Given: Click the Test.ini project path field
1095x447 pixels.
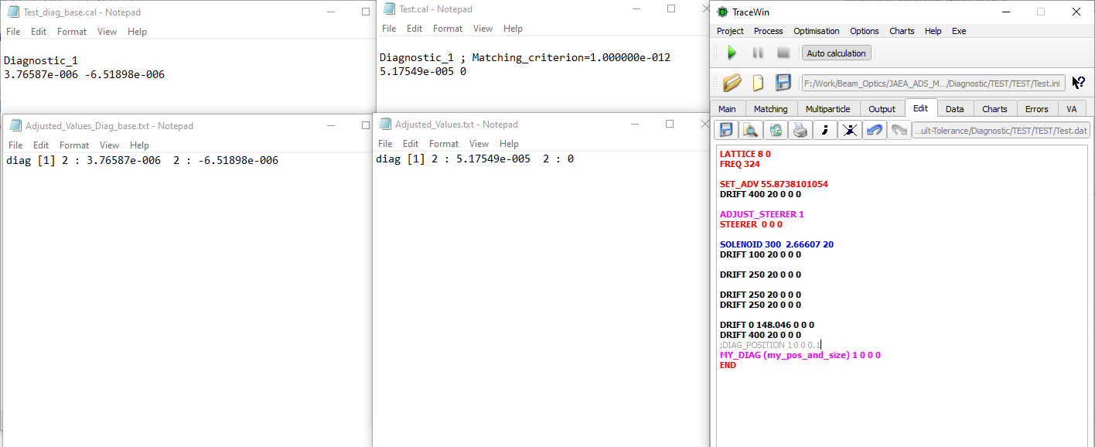Looking at the screenshot, I should (933, 83).
